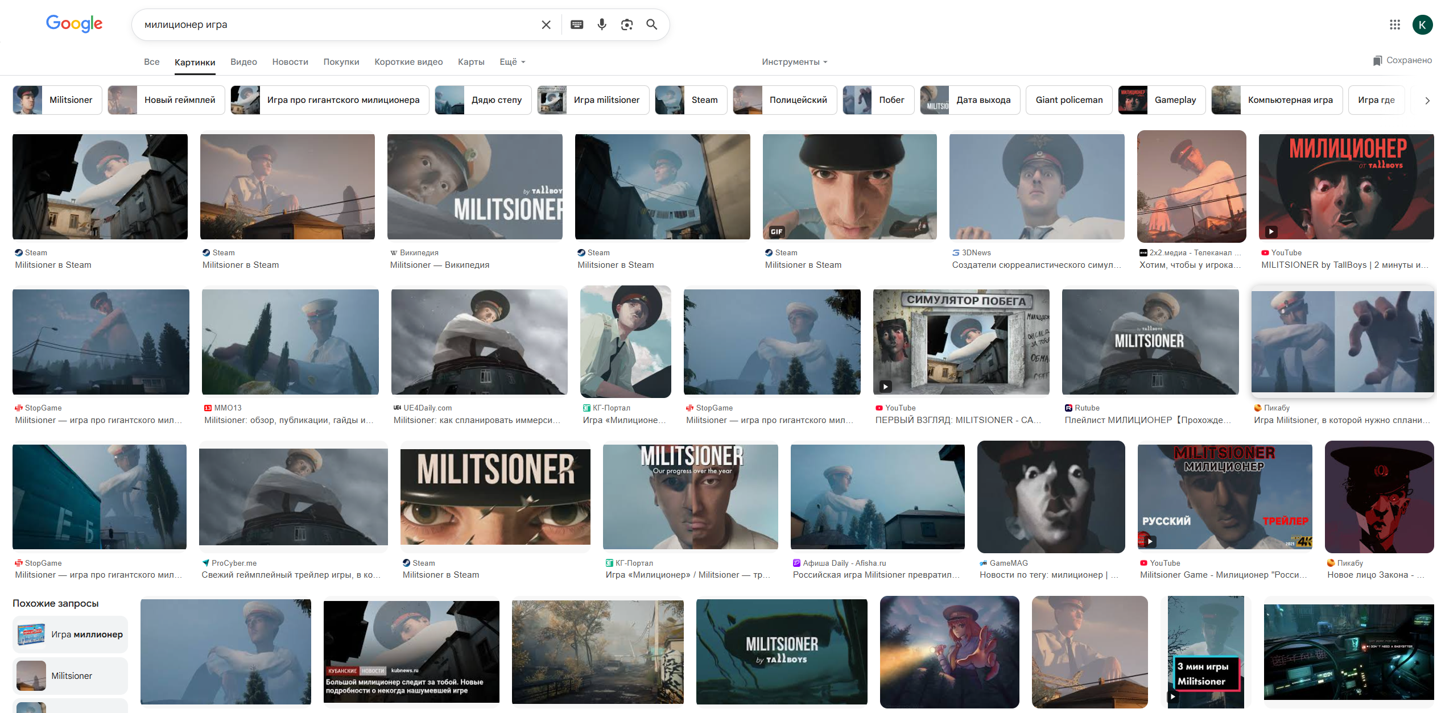Open the Militsioner related search suggestion
This screenshot has width=1437, height=713.
71,675
